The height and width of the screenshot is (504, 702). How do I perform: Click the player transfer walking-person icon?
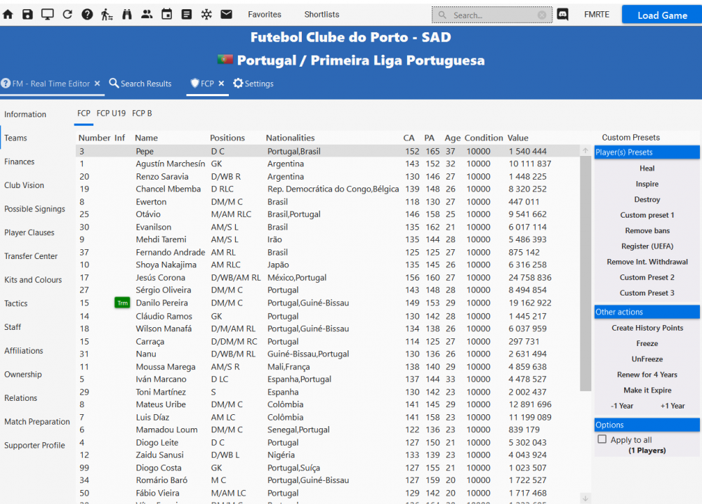tap(107, 14)
